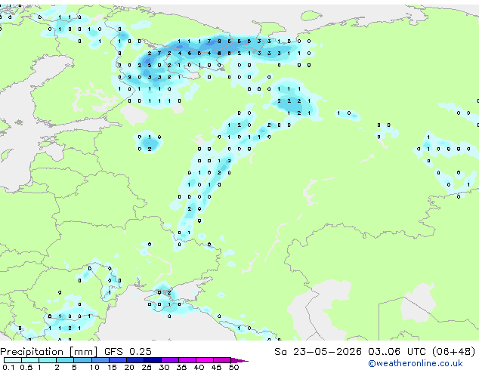Open the weatheronline.co.uk copyright link

[x=415, y=363]
